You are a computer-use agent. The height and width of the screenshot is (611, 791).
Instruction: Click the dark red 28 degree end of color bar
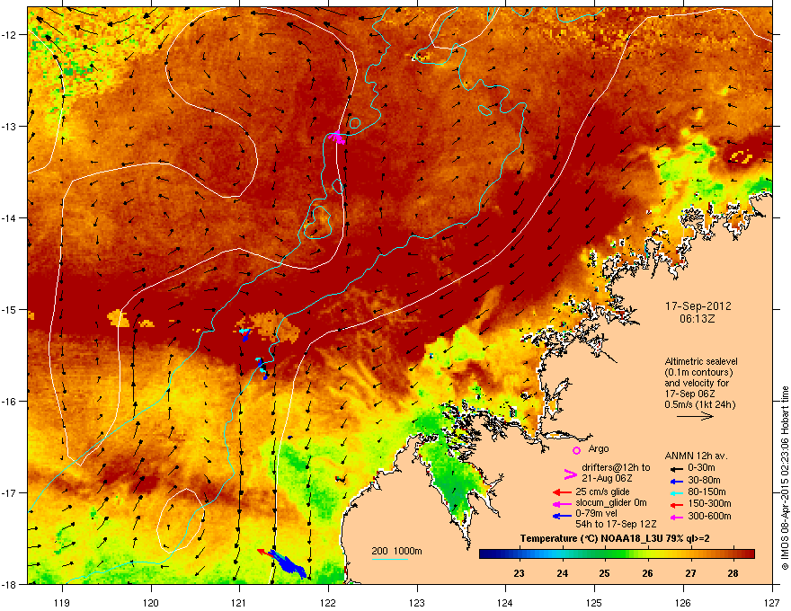pyautogui.click(x=745, y=554)
